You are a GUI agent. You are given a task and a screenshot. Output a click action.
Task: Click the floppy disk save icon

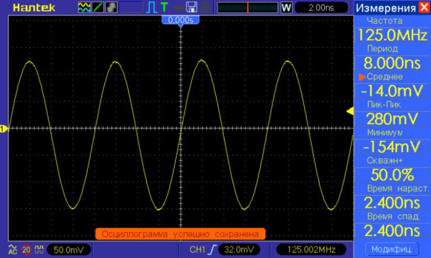pos(192,8)
